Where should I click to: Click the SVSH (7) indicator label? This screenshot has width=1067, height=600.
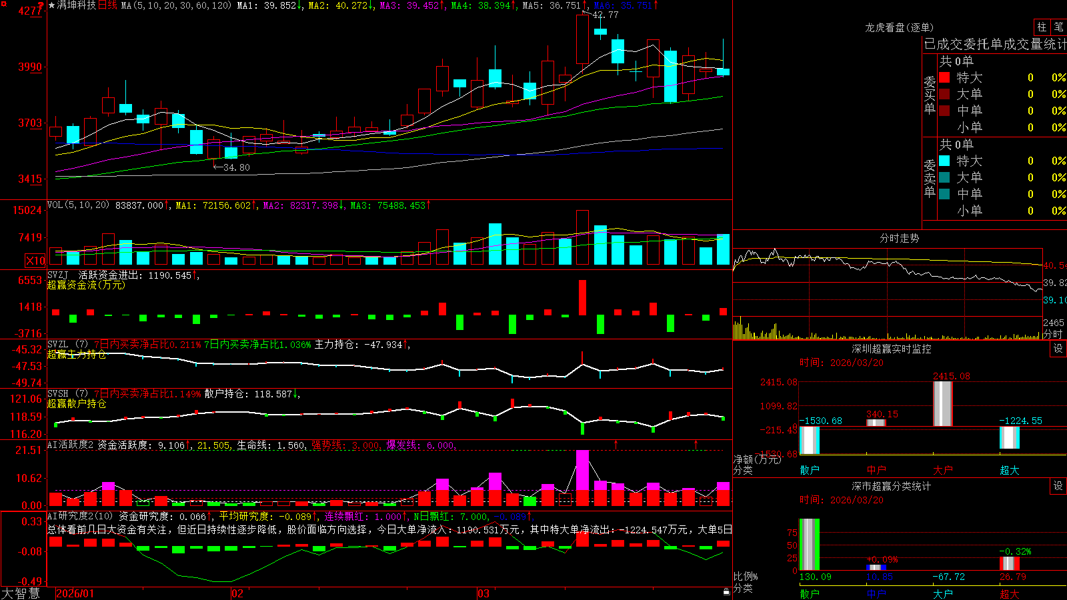tap(67, 393)
